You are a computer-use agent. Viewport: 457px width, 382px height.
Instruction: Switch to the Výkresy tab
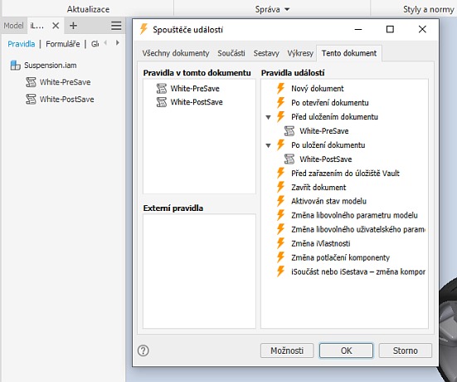coord(300,53)
